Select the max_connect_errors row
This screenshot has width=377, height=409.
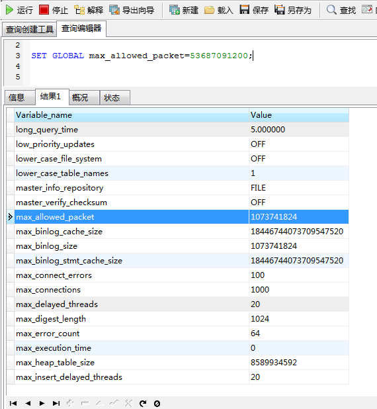[x=181, y=275]
